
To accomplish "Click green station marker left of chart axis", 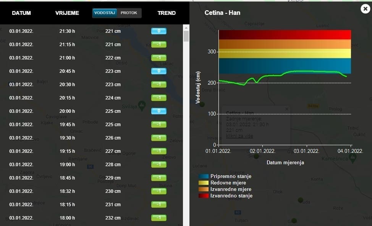I will (x=202, y=104).
